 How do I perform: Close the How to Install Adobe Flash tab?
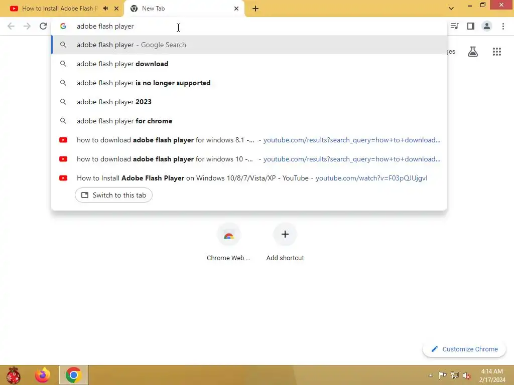tap(116, 9)
